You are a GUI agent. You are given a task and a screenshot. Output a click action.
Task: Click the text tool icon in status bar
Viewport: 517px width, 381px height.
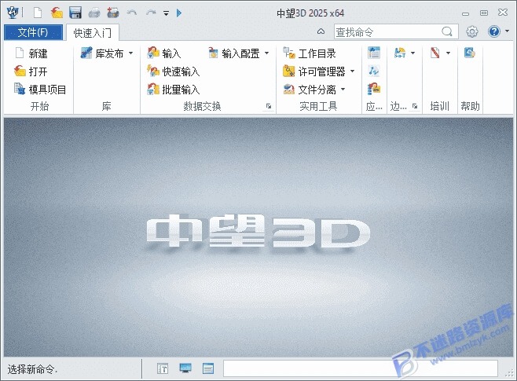click(163, 368)
